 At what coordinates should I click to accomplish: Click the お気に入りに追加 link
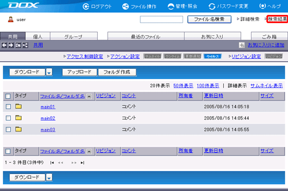point(266,45)
